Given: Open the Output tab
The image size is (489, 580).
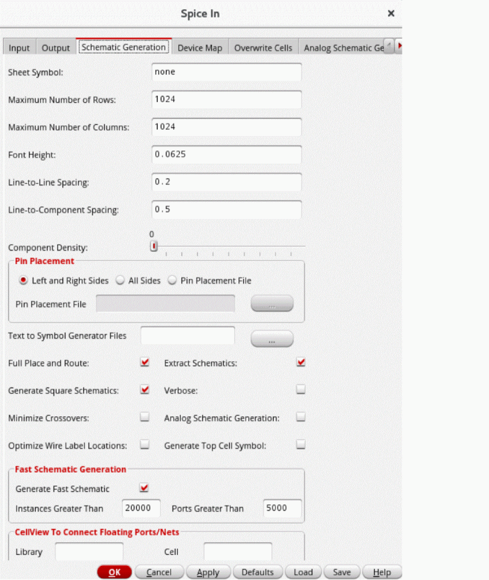Looking at the screenshot, I should [56, 48].
